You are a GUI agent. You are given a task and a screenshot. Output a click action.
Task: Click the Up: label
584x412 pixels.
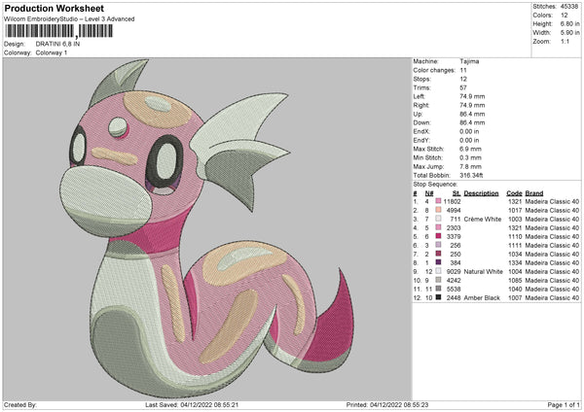tap(418, 114)
